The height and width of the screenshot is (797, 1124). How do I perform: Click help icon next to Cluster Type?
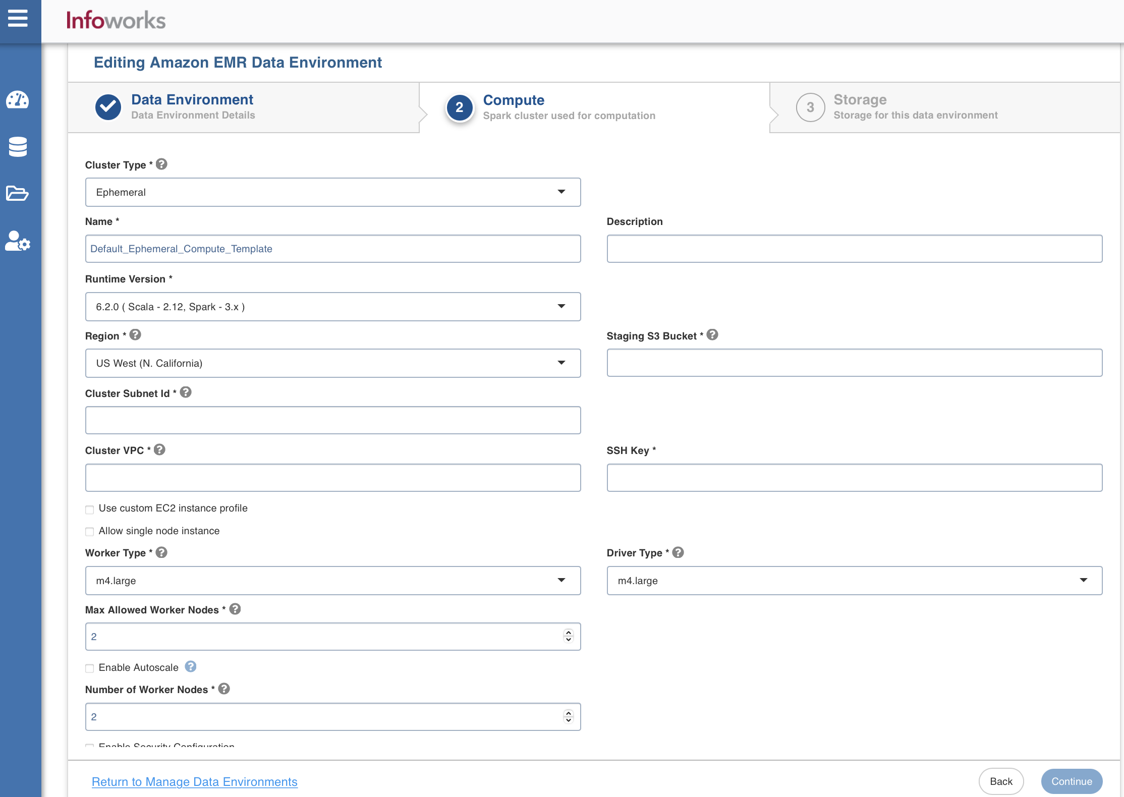tap(161, 164)
